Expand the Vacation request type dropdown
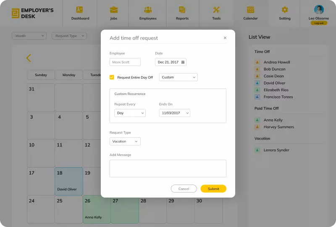The height and width of the screenshot is (227, 336). 125,142
